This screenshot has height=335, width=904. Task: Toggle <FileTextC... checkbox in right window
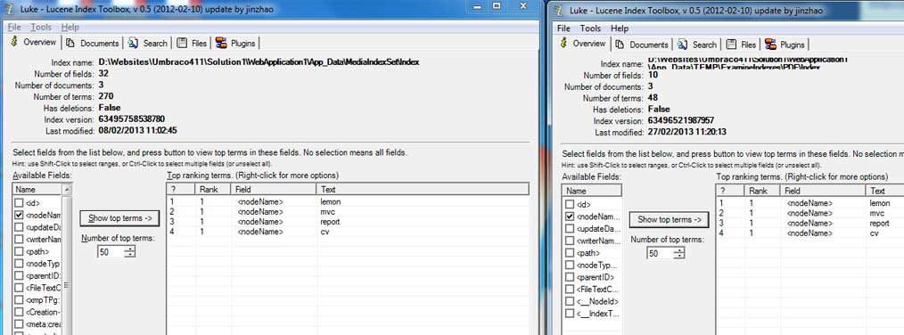click(570, 290)
